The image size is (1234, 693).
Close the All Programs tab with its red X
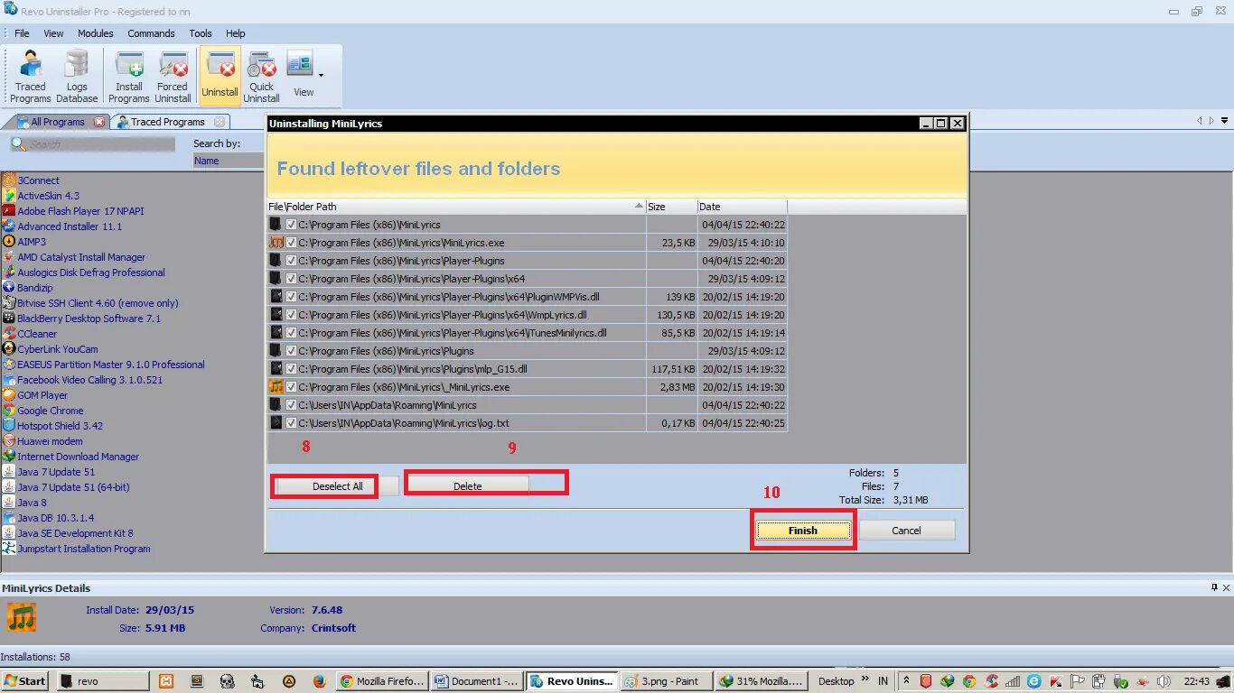click(x=99, y=122)
